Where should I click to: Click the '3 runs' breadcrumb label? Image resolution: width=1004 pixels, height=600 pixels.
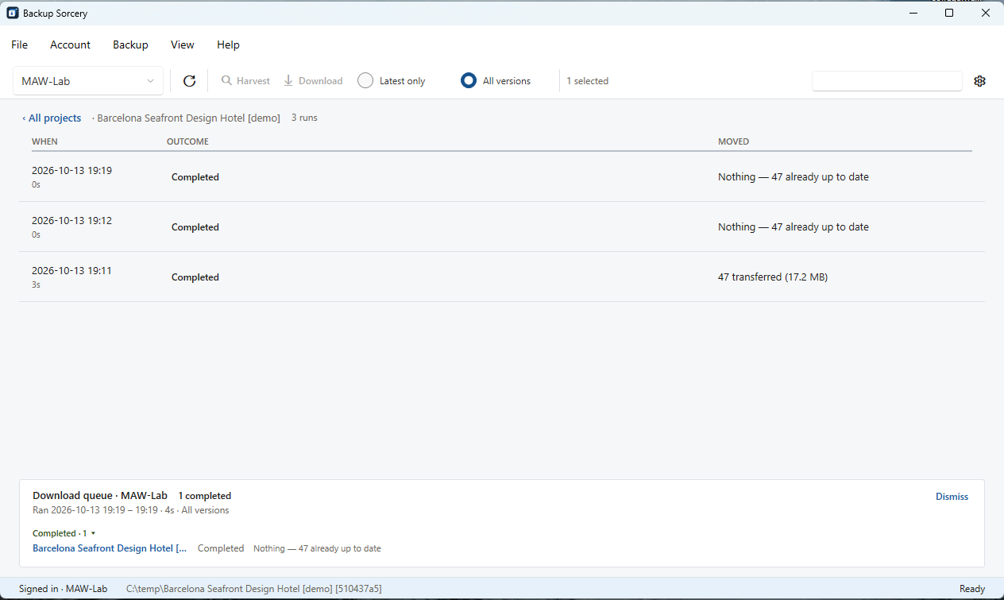click(x=304, y=118)
